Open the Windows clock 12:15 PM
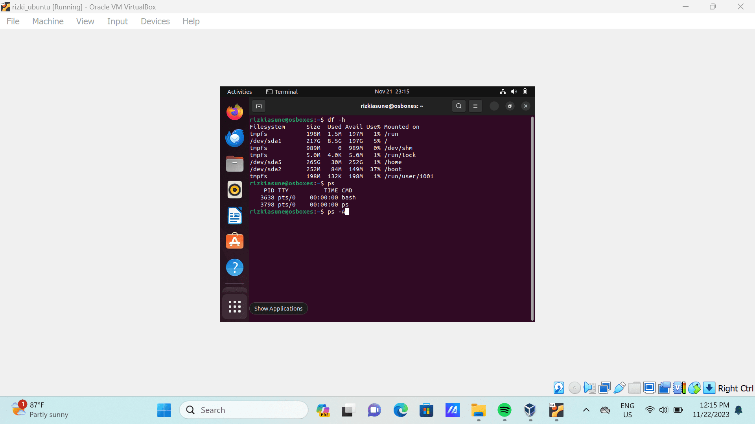Screen dimensions: 755x424 click(x=711, y=410)
